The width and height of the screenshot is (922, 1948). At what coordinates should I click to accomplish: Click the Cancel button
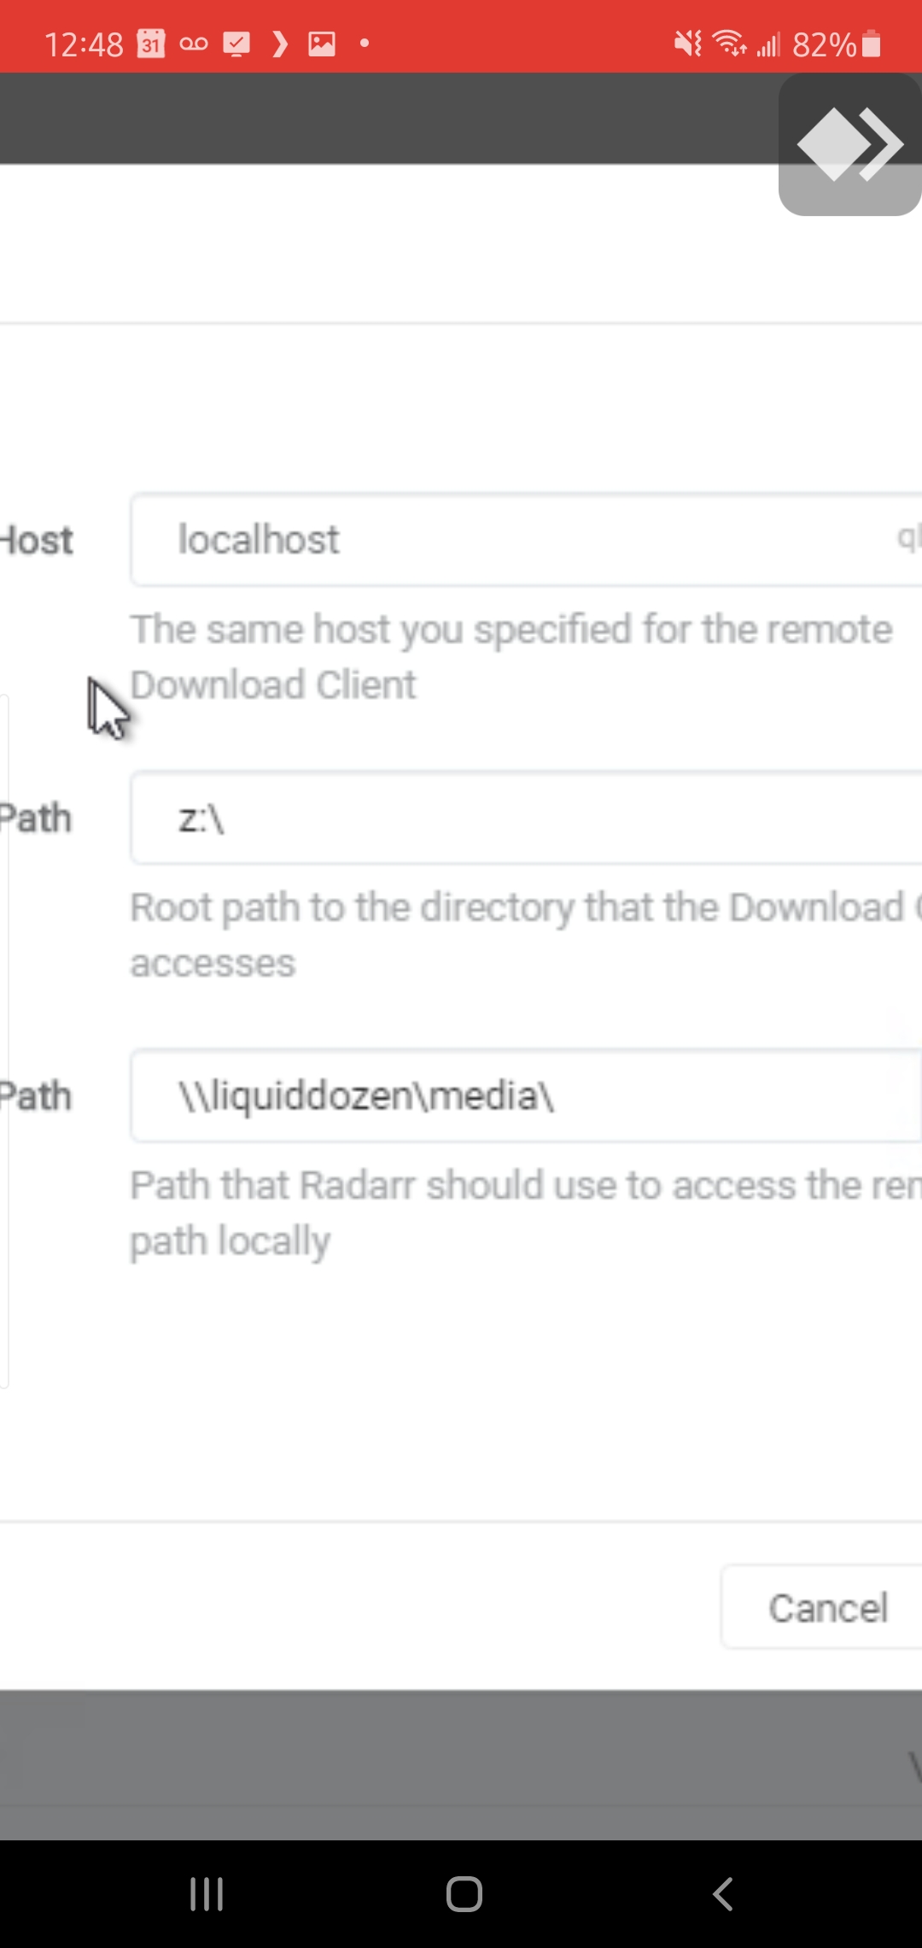click(826, 1608)
